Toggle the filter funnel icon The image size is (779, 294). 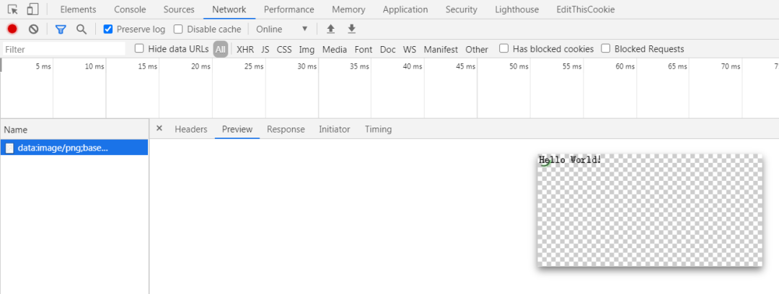point(61,29)
